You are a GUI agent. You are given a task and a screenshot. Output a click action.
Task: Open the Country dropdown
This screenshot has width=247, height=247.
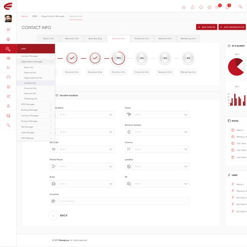[x=157, y=149]
